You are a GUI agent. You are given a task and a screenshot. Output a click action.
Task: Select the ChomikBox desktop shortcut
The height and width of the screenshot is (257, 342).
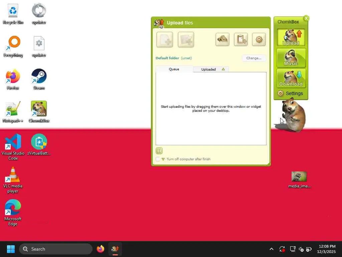39,112
